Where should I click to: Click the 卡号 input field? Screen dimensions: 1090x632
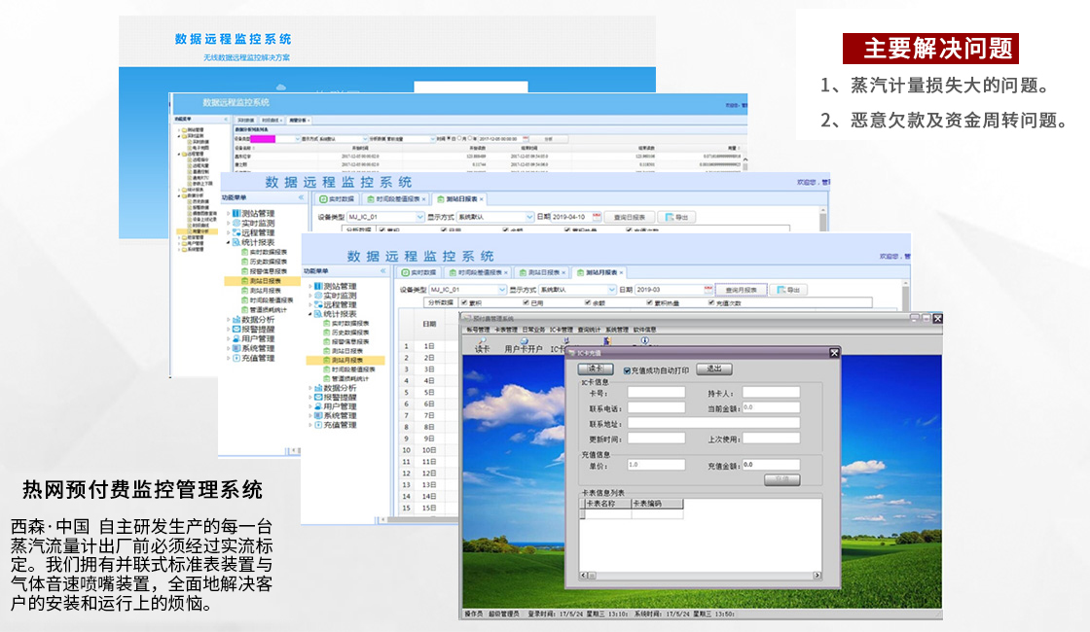[657, 392]
